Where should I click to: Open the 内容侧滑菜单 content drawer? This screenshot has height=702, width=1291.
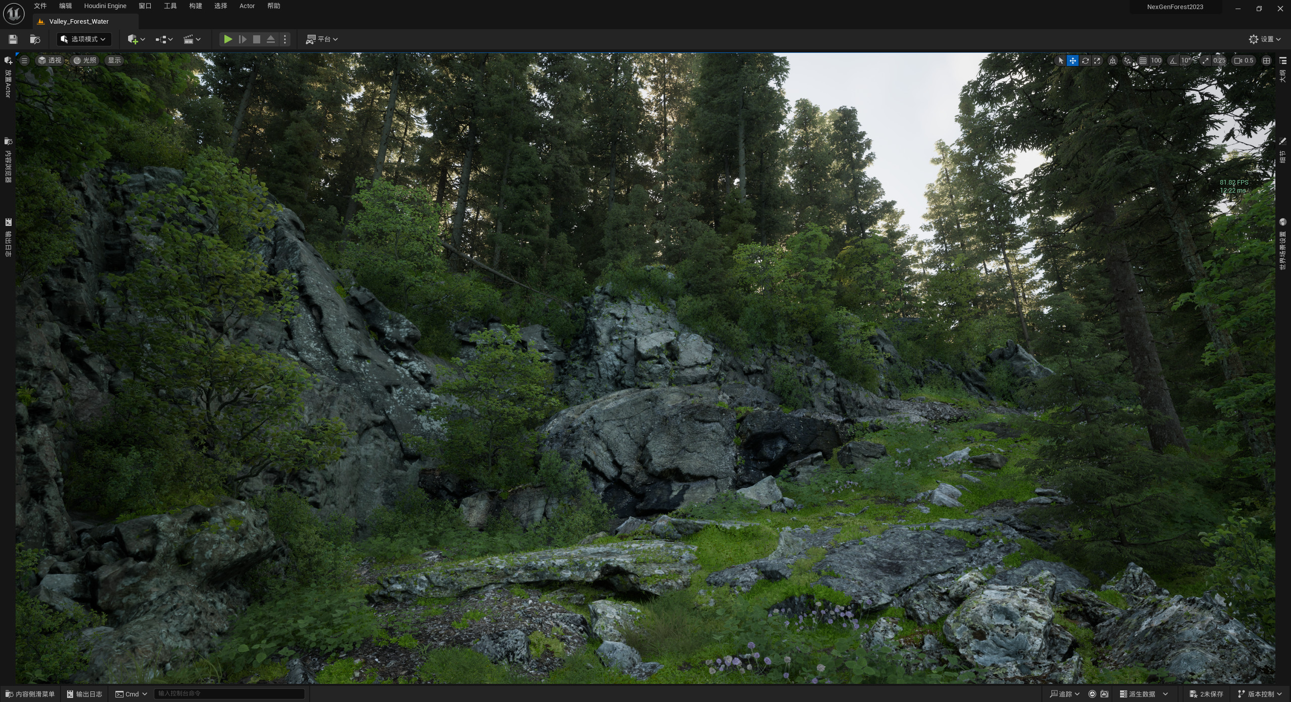click(30, 694)
